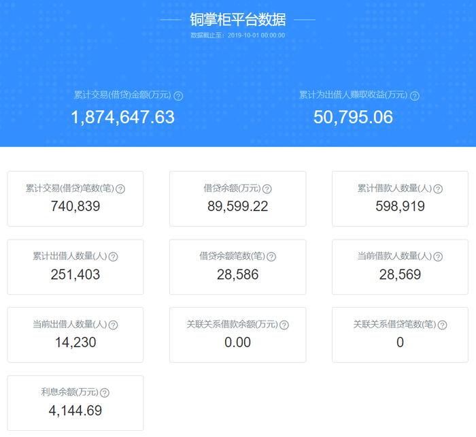Click the number 89,599.22

click(238, 206)
